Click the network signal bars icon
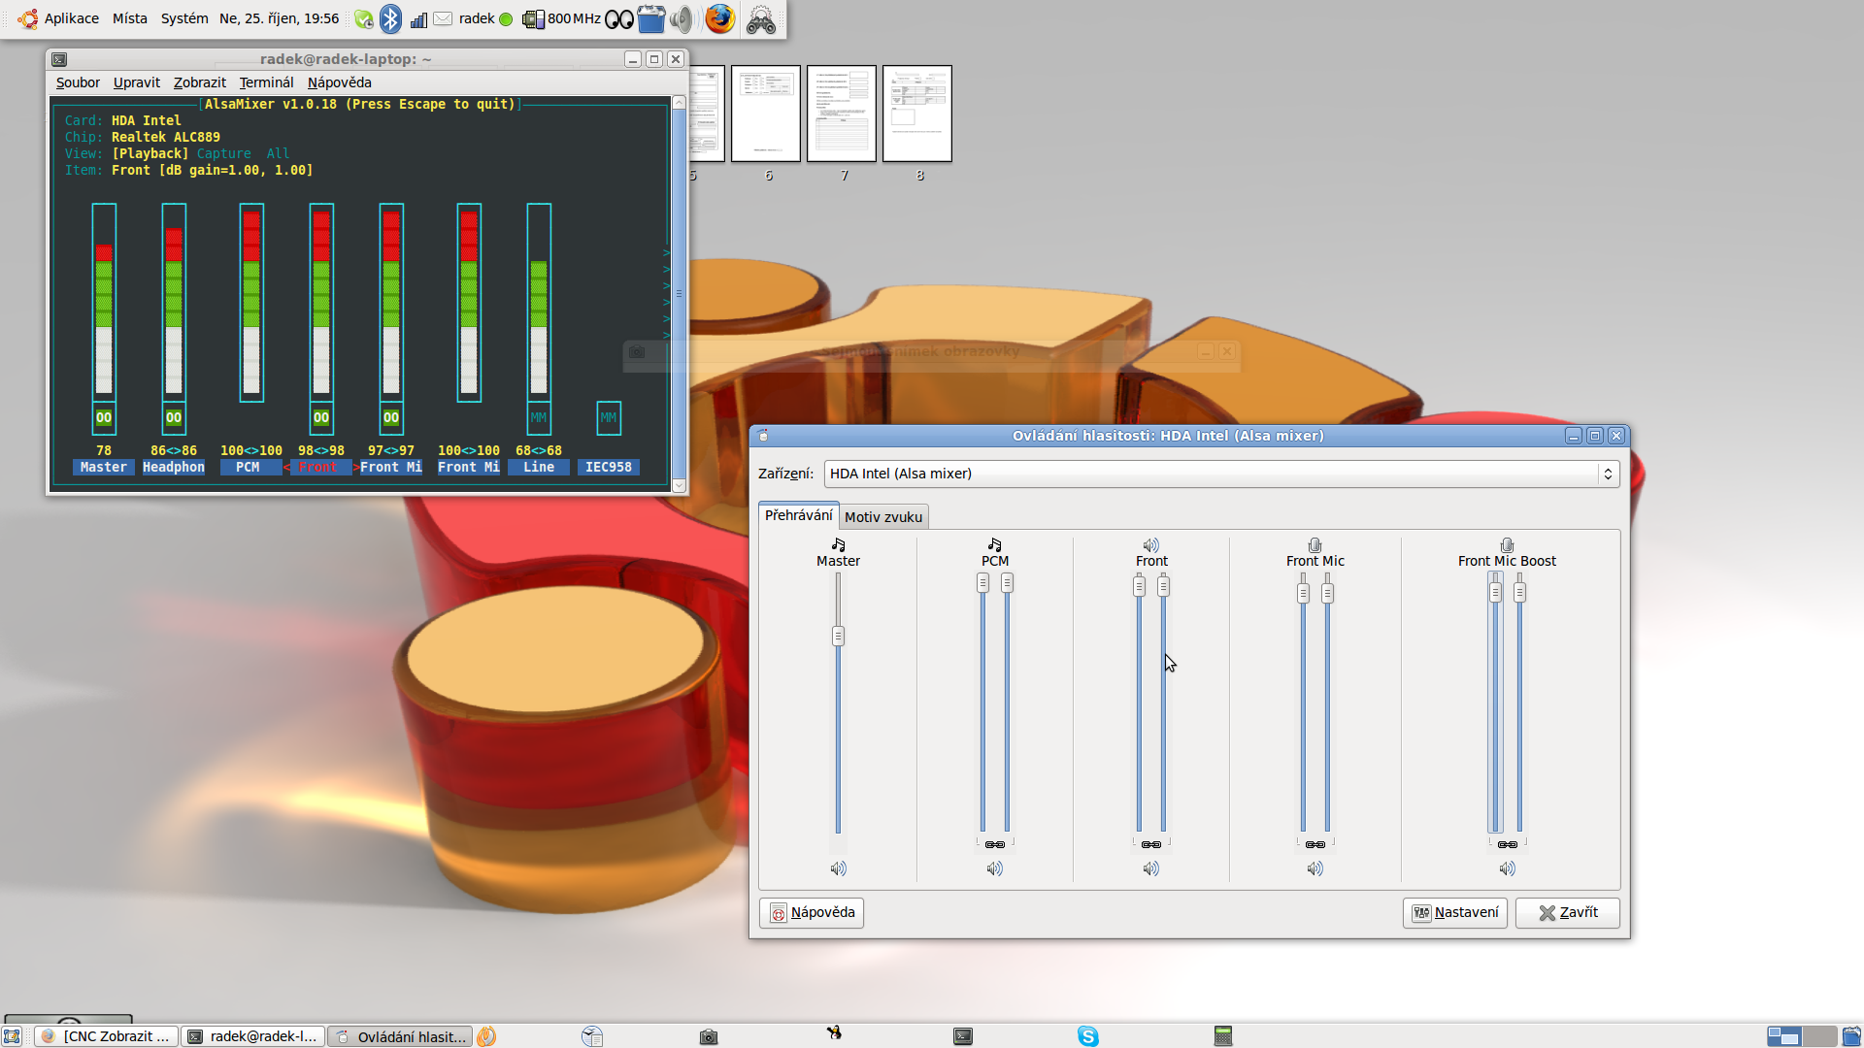 click(x=418, y=18)
